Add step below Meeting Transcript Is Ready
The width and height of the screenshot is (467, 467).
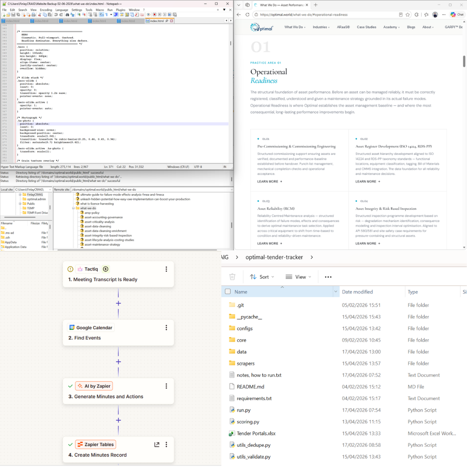pyautogui.click(x=118, y=303)
